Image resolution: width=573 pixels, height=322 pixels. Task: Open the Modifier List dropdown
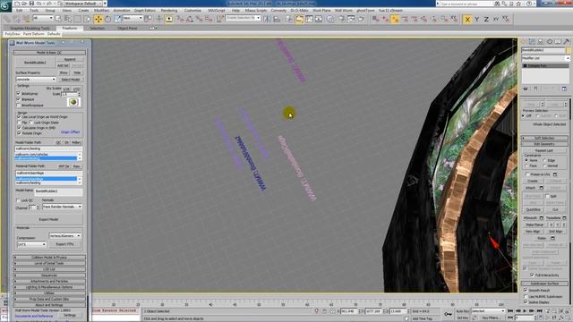click(x=545, y=58)
